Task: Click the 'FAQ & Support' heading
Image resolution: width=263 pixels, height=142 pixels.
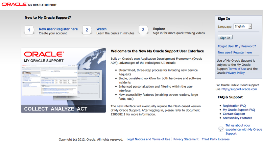Action: (230, 97)
